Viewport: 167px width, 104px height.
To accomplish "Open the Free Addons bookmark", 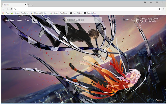I will [x=76, y=13].
